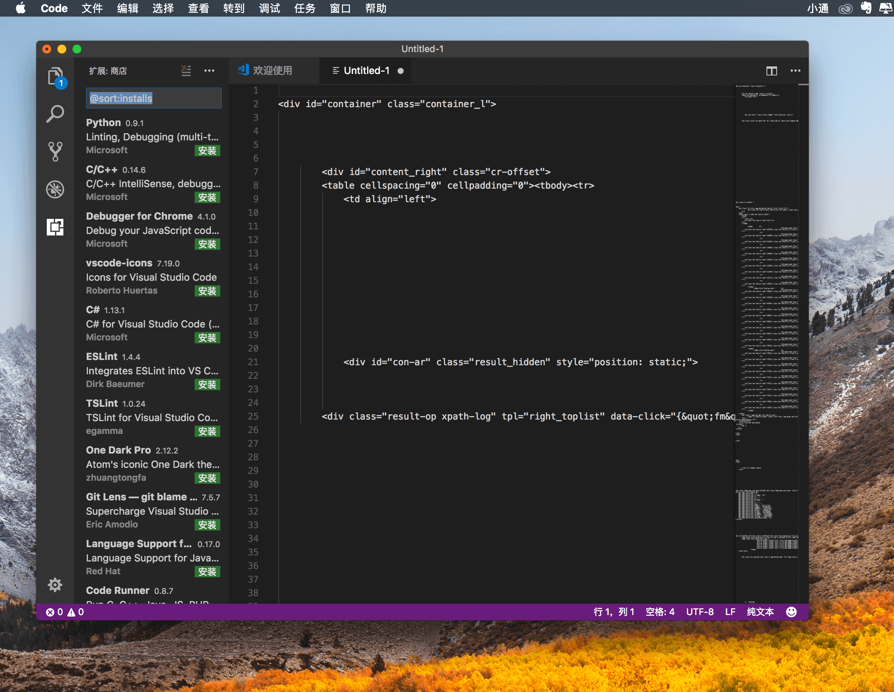
Task: Open the extensions panel more actions menu
Action: coord(209,71)
